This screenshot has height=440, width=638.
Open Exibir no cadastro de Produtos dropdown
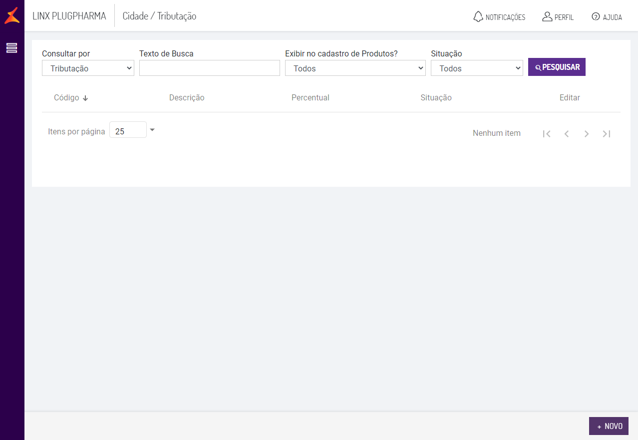click(355, 68)
